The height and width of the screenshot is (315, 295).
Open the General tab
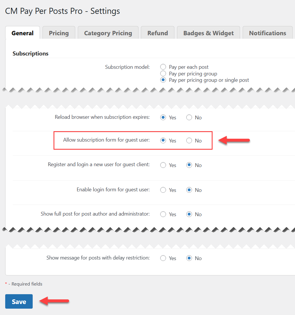tap(23, 33)
